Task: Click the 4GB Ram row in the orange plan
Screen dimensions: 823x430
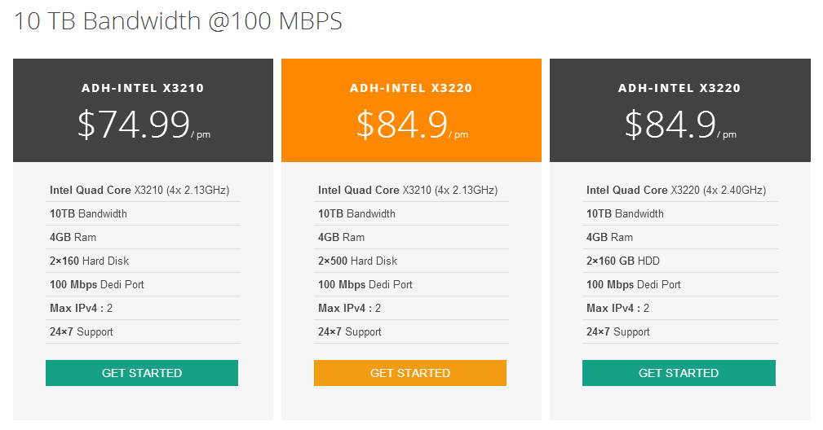Action: point(342,237)
